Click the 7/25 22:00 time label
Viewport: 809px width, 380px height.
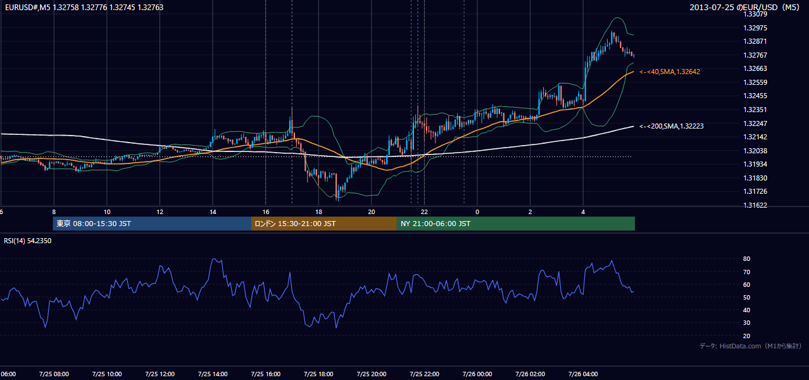(x=424, y=374)
